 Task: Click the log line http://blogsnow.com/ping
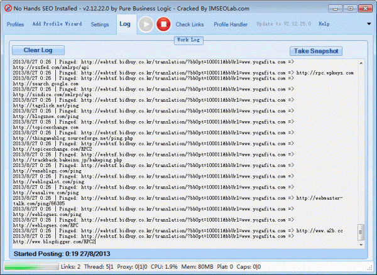click(x=46, y=117)
